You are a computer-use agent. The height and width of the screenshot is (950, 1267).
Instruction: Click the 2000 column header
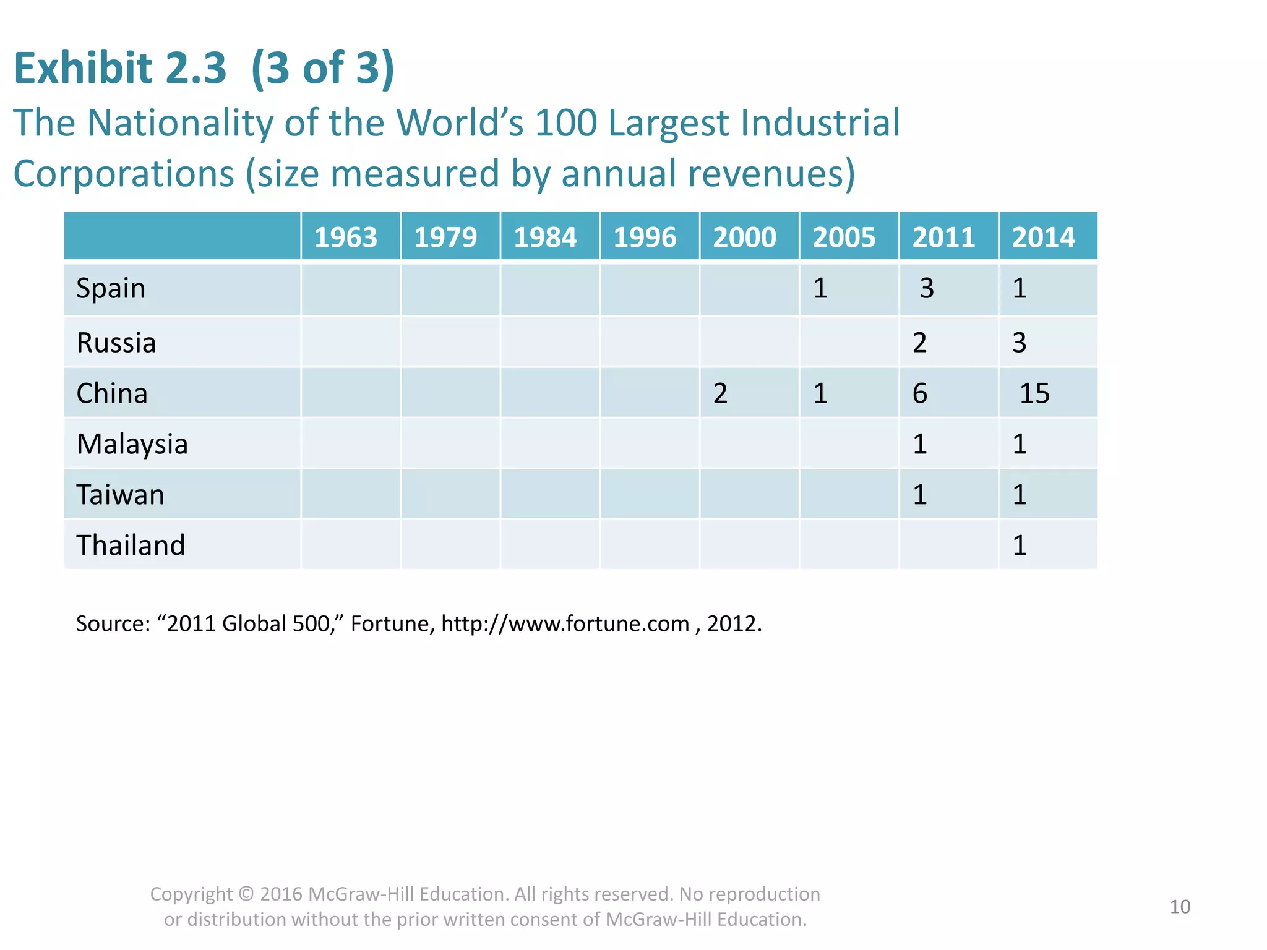744,237
